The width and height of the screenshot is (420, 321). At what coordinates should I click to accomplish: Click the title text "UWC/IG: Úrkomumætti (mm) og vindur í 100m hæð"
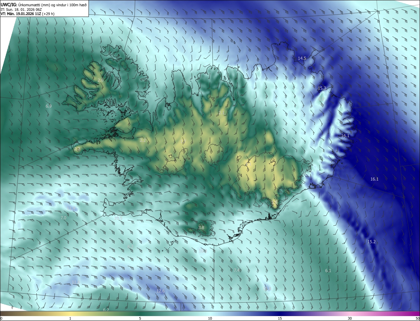pos(44,4)
